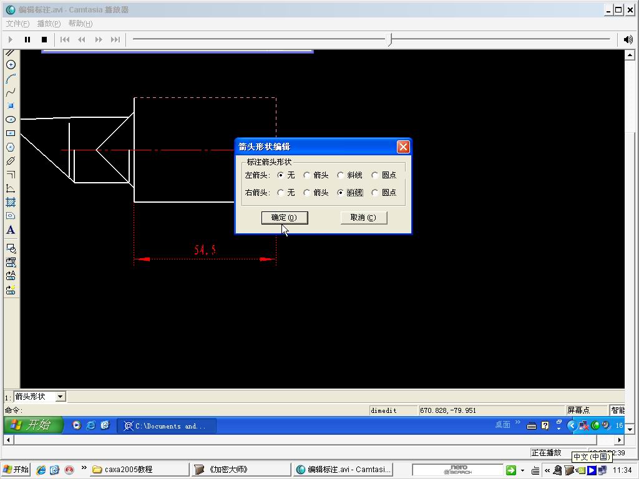Close the 箭头形状编辑 dialog
This screenshot has width=639, height=479.
pyautogui.click(x=403, y=147)
